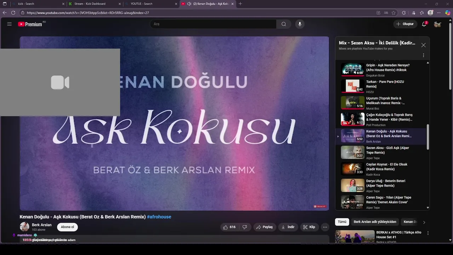Share the video via Paylaş button
Viewport: 453px width, 255px height.
coord(264,227)
